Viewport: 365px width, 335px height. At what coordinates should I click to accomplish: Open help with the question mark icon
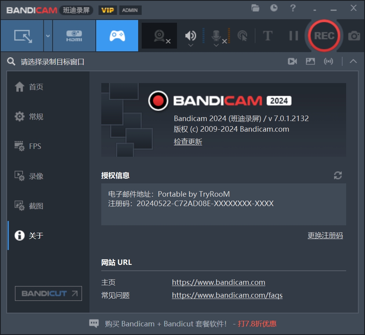pyautogui.click(x=293, y=8)
